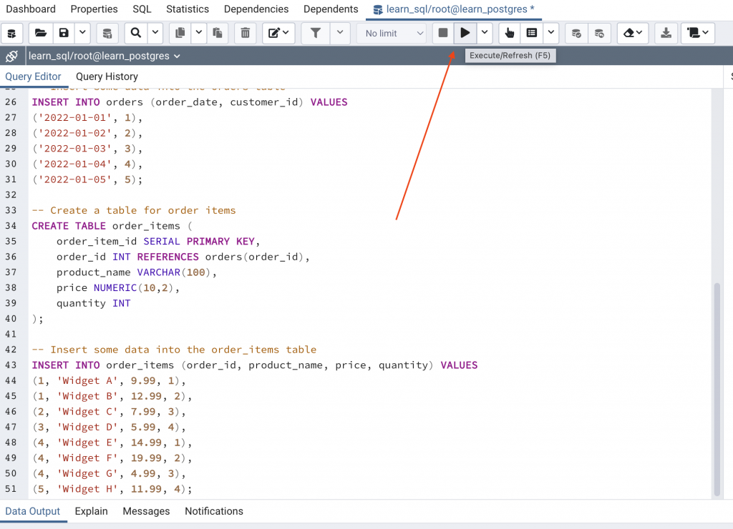Click the save data changes icon

(x=107, y=33)
